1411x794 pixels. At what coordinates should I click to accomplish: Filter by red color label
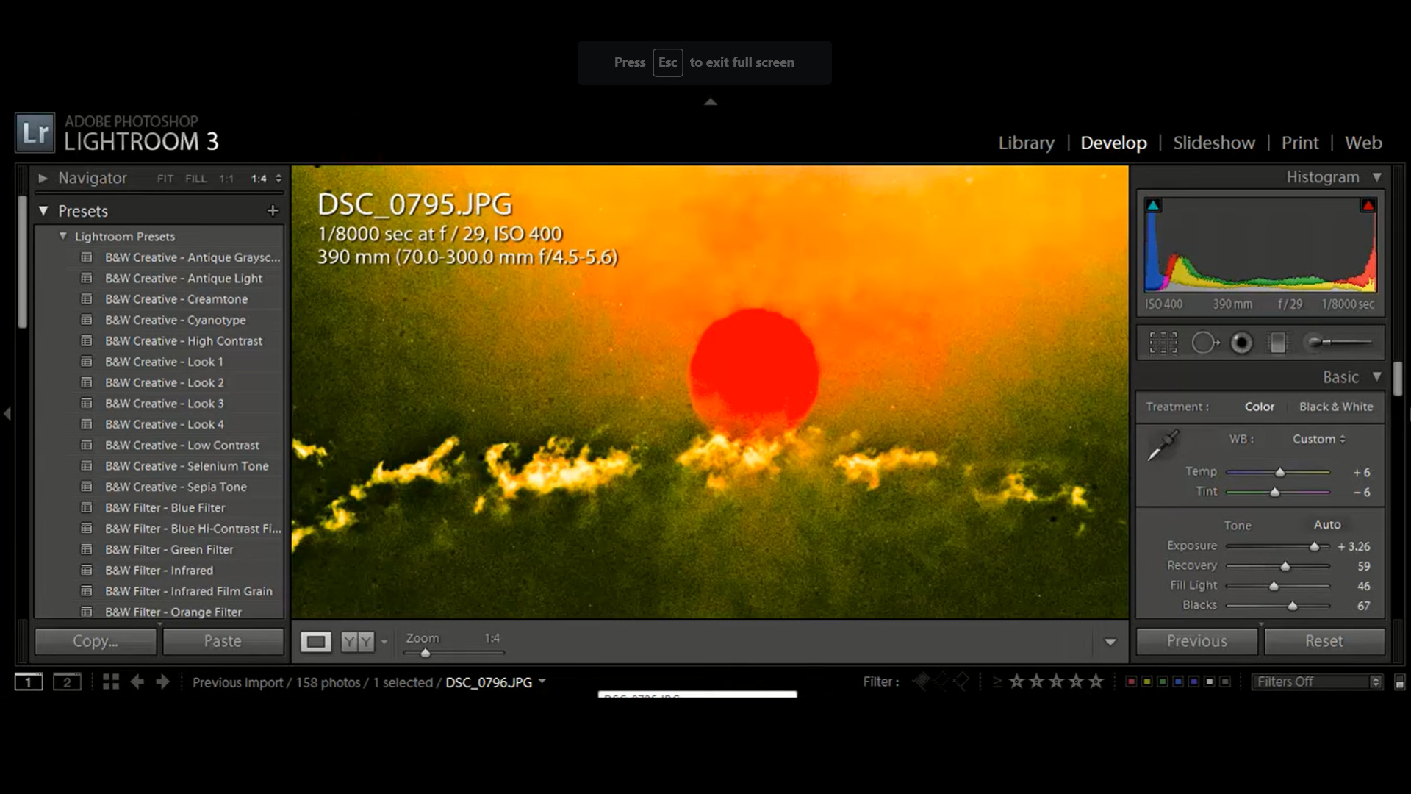(x=1131, y=682)
